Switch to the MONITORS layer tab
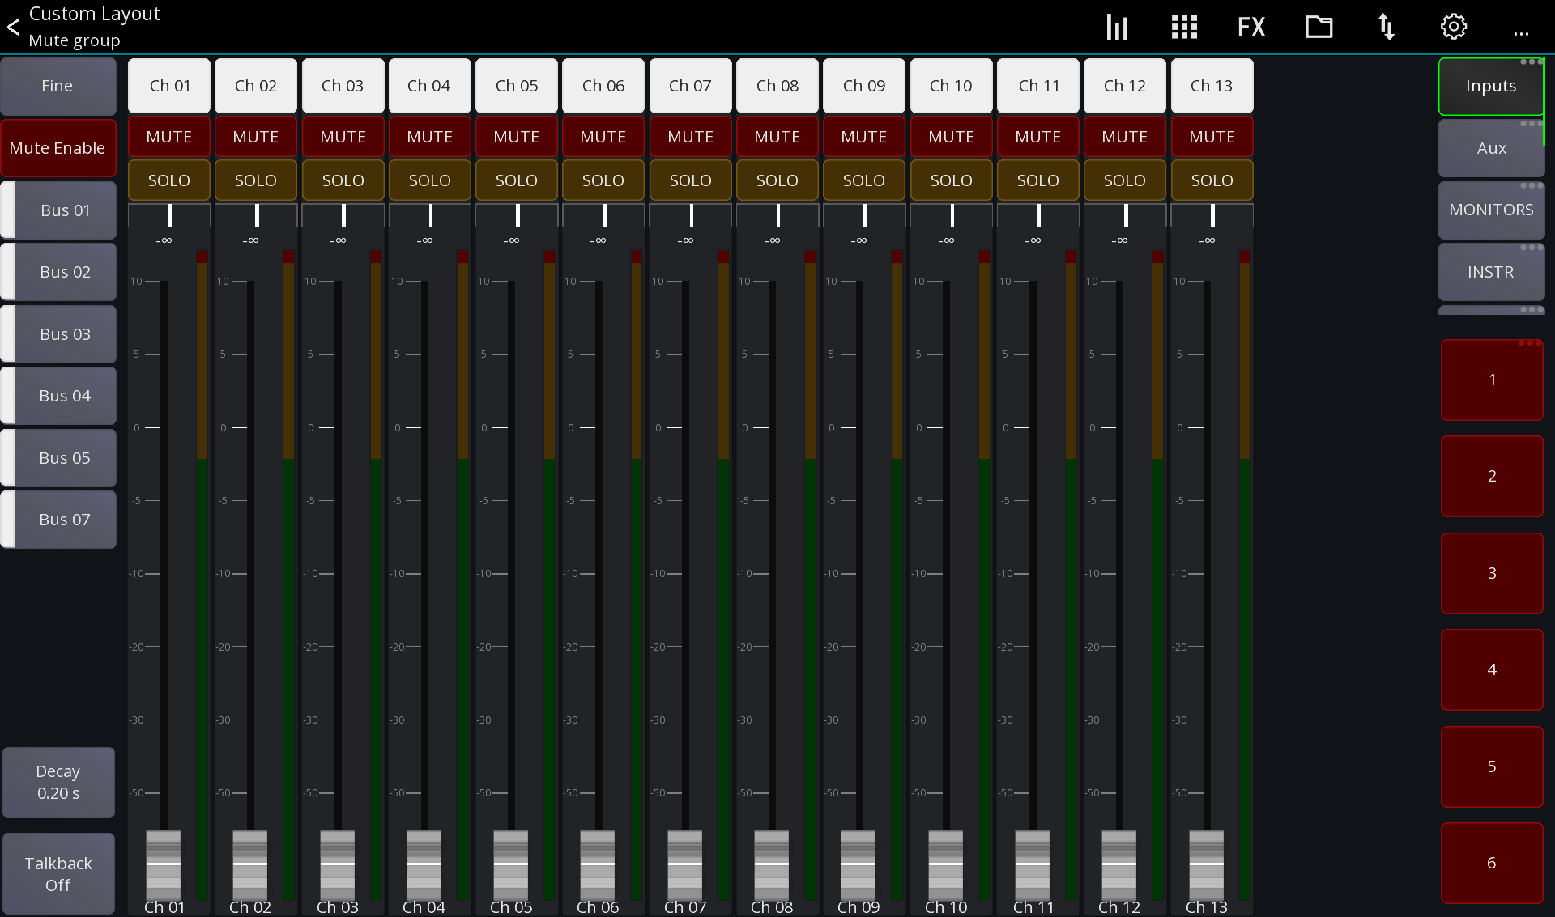 (1491, 210)
